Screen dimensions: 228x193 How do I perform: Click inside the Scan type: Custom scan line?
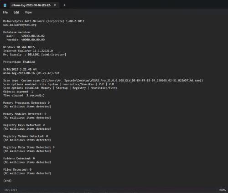[103, 81]
